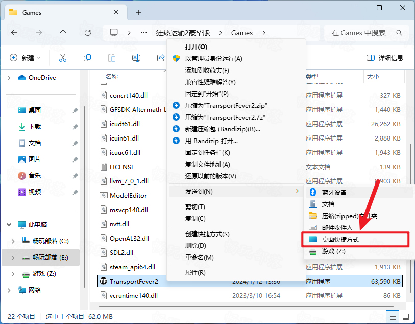415x324 pixels.
Task: Click chevron after Games in address bar
Action: (x=264, y=33)
